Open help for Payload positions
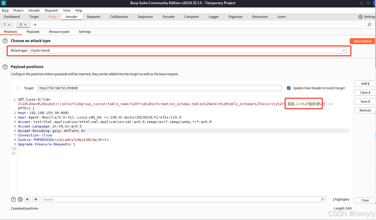Viewport: 376px width, 220px height. pos(5,67)
